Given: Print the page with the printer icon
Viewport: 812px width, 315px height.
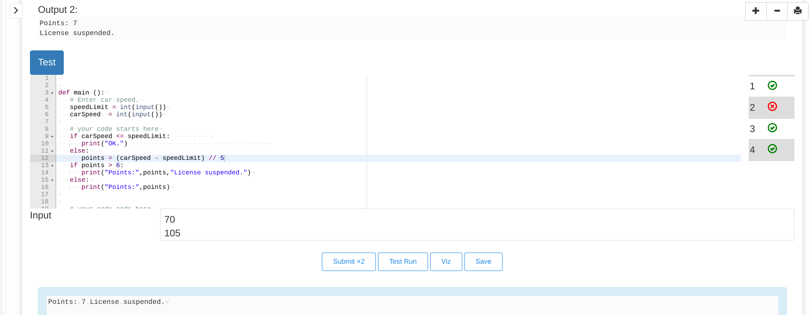Looking at the screenshot, I should click(x=797, y=11).
